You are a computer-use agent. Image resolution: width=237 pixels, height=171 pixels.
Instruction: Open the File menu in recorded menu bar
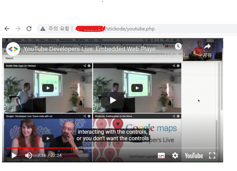[x=26, y=40]
